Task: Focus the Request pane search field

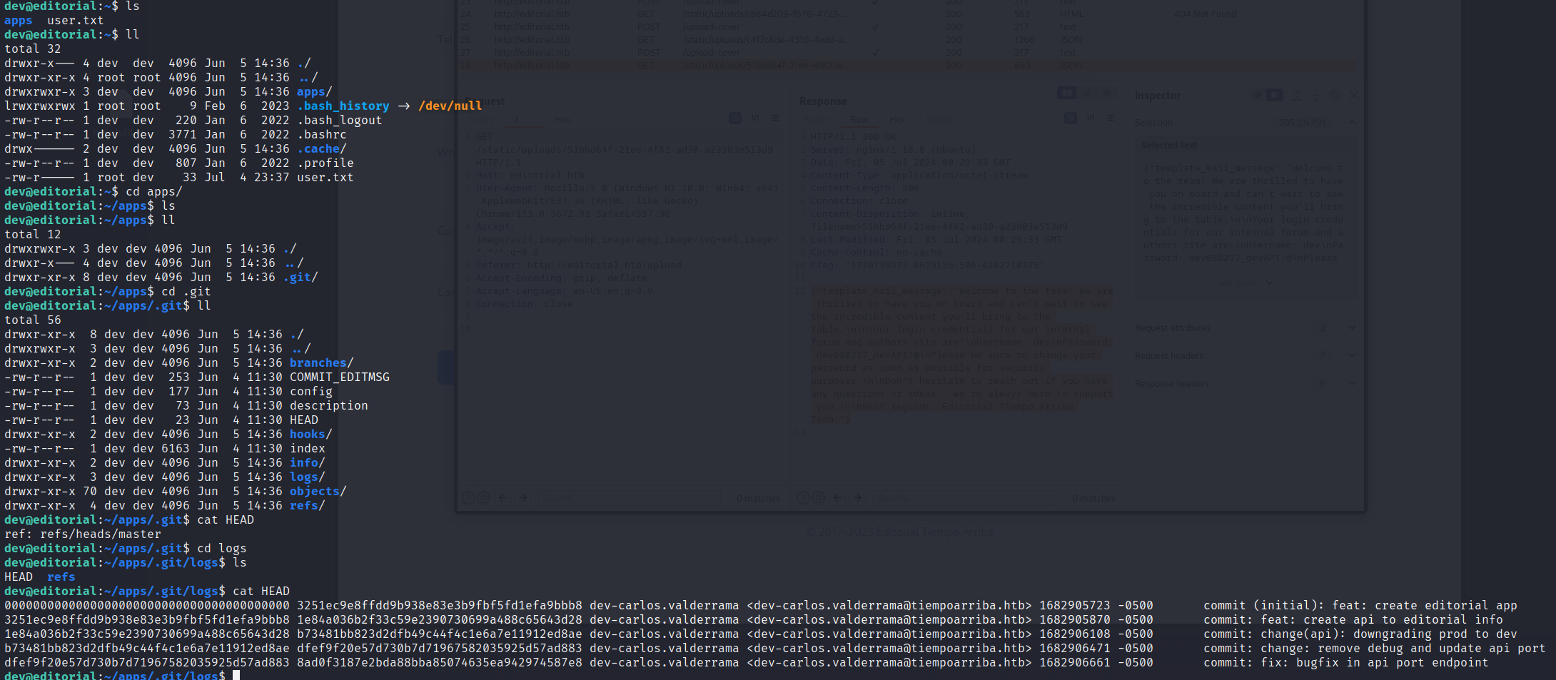Action: coord(628,498)
